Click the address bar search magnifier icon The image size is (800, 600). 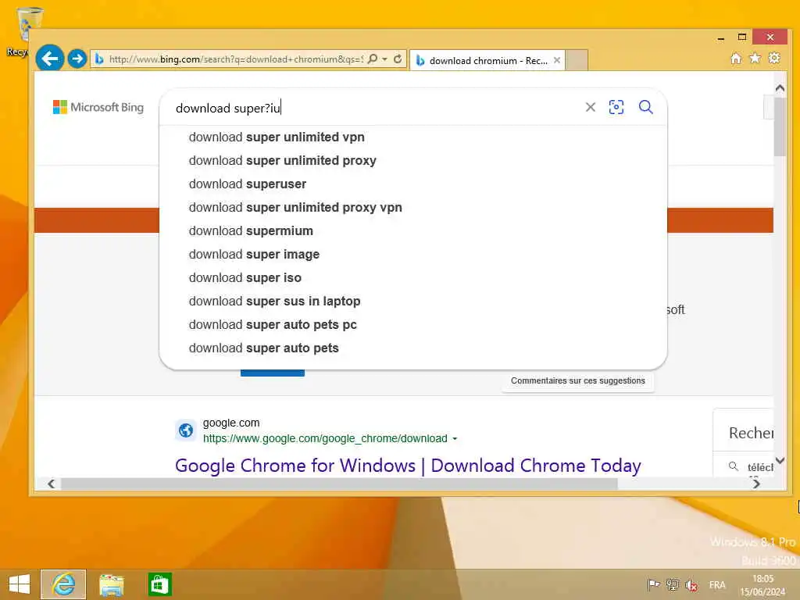373,59
